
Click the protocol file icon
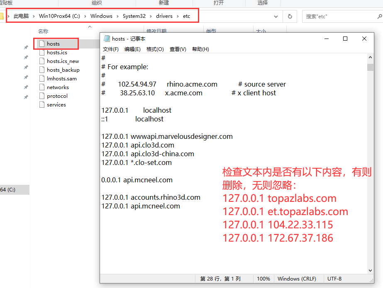tap(42, 96)
